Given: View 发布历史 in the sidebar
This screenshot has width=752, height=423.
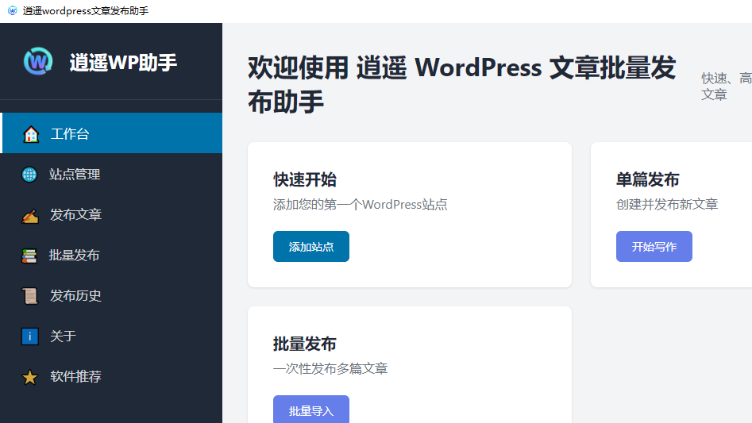Looking at the screenshot, I should tap(111, 295).
